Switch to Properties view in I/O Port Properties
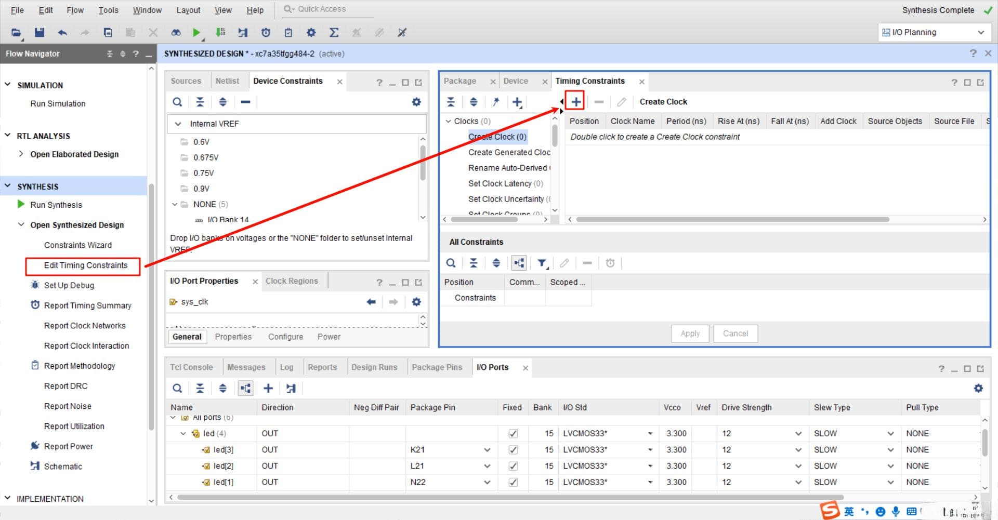 [x=233, y=337]
